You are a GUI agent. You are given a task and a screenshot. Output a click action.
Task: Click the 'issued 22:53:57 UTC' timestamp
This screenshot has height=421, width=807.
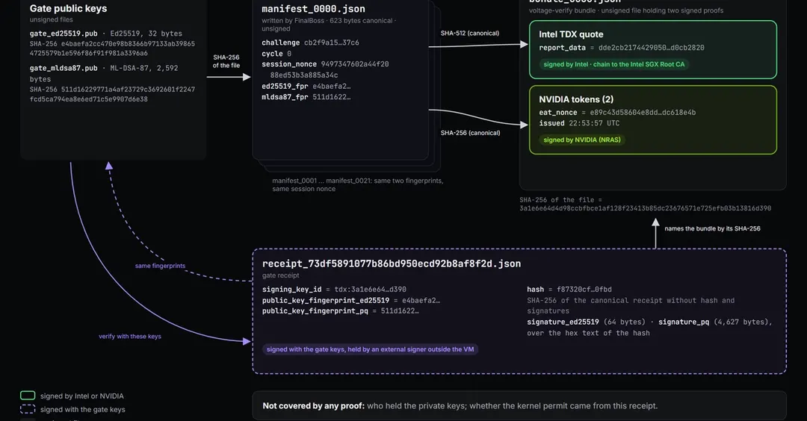tap(579, 123)
